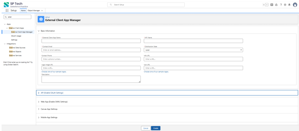
Task: Open the global actions plus icon
Action: coord(272,5)
